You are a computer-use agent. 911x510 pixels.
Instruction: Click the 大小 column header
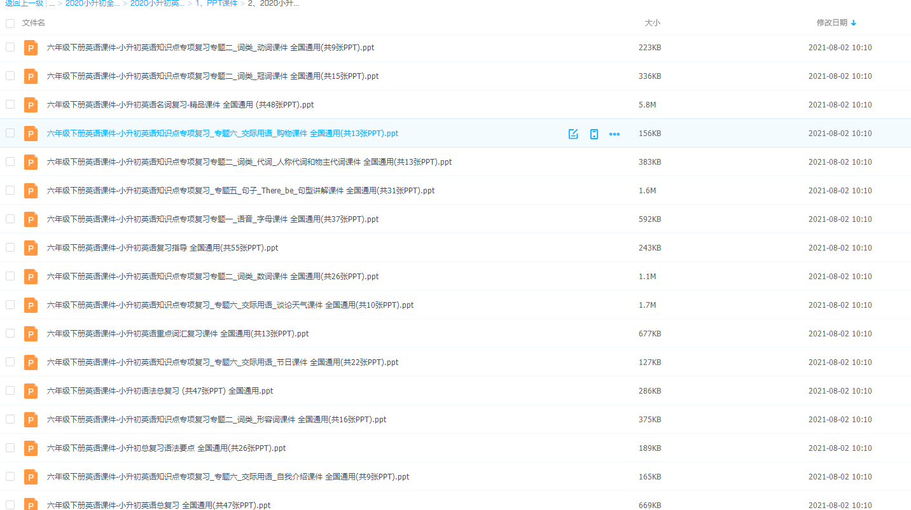652,23
